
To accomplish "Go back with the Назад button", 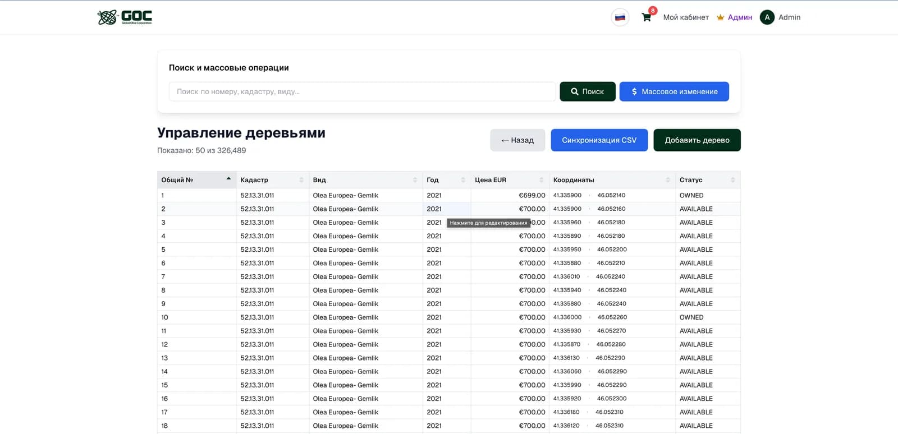I will click(517, 140).
